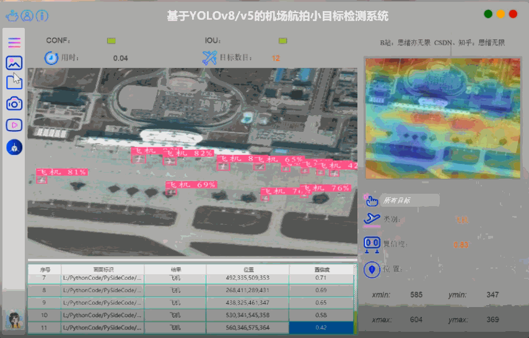The width and height of the screenshot is (529, 338).
Task: Click the xmax value 604
Action: [x=416, y=319]
